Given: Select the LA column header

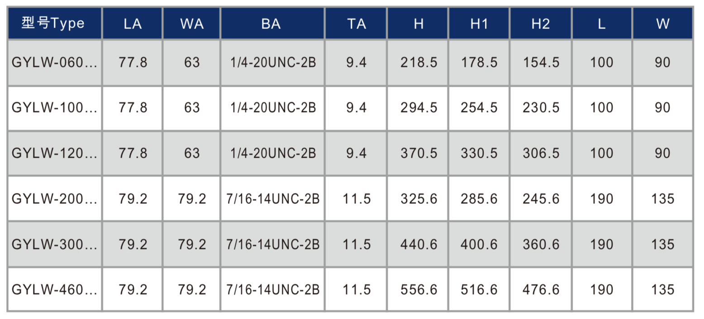Looking at the screenshot, I should [x=133, y=24].
